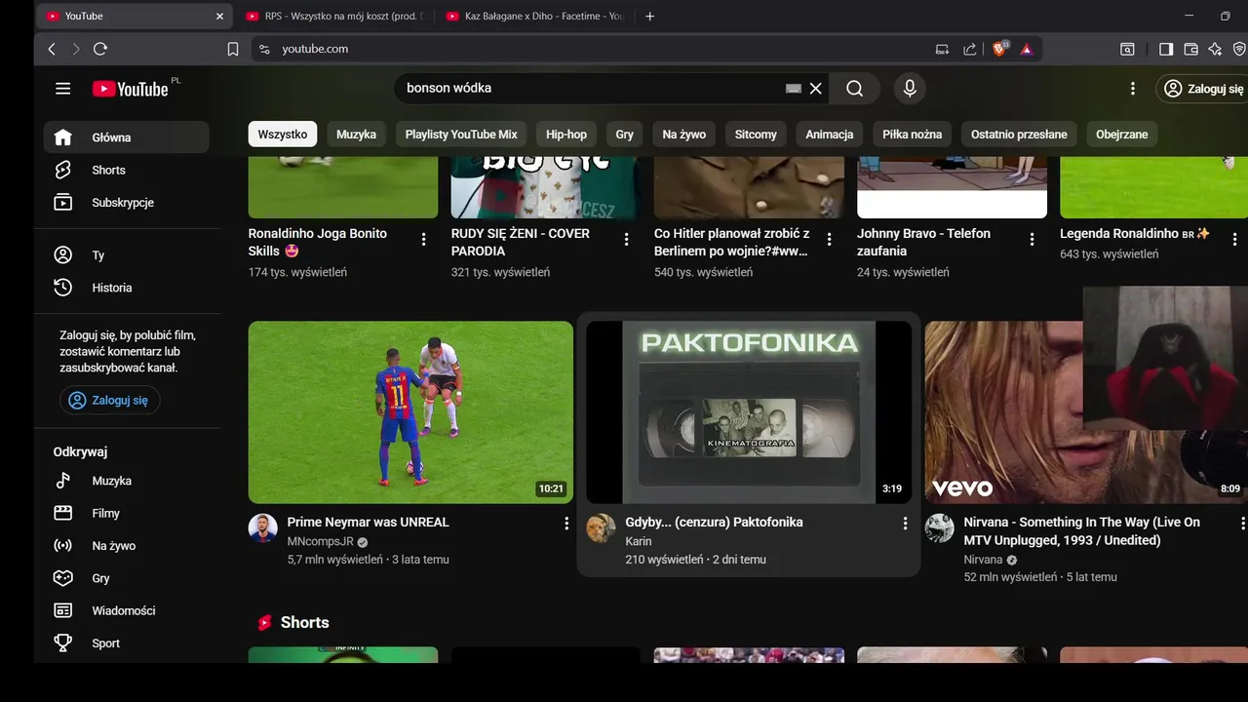The width and height of the screenshot is (1248, 702).
Task: Switch to Kaz Bałagane x Diho tab
Action: 534,16
